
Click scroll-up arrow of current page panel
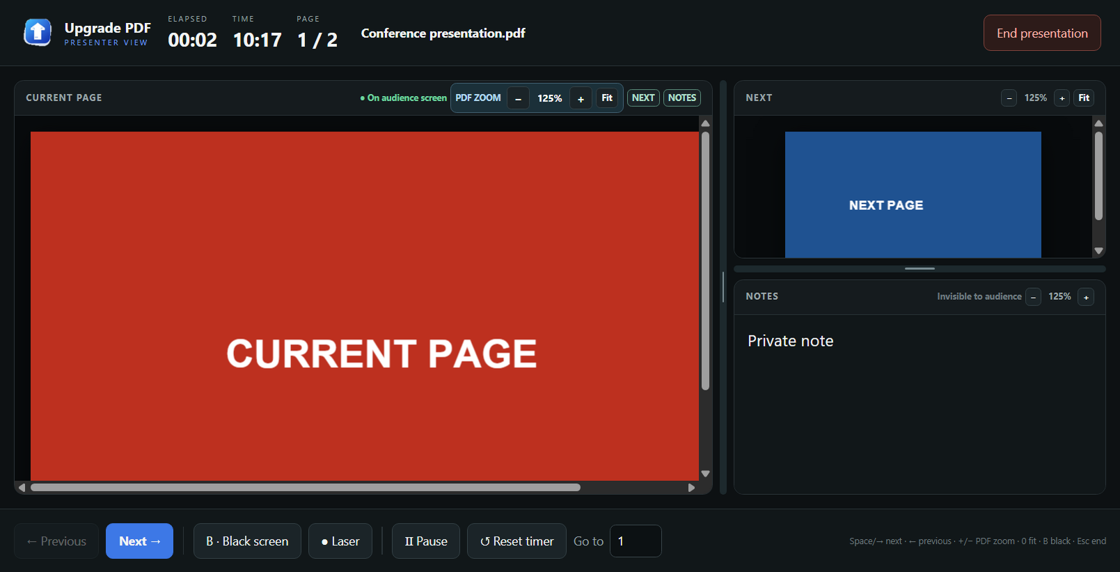pos(705,123)
